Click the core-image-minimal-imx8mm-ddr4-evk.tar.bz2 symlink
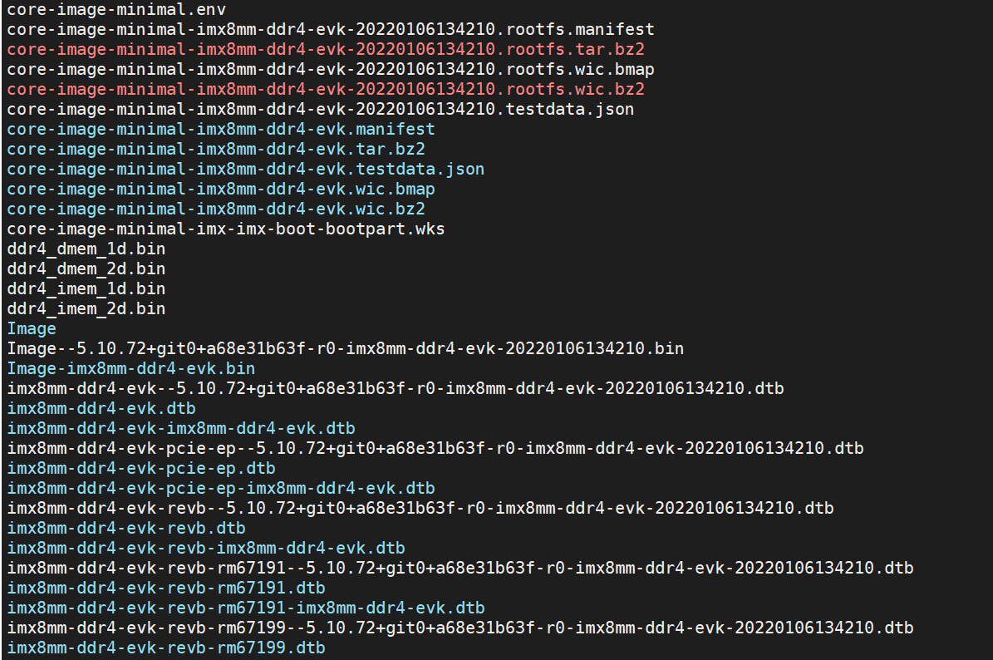 pos(216,149)
